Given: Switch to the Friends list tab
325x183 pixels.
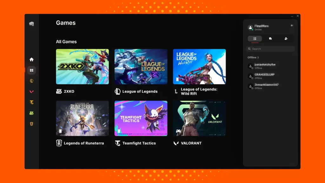Looking at the screenshot, I should coord(255,38).
